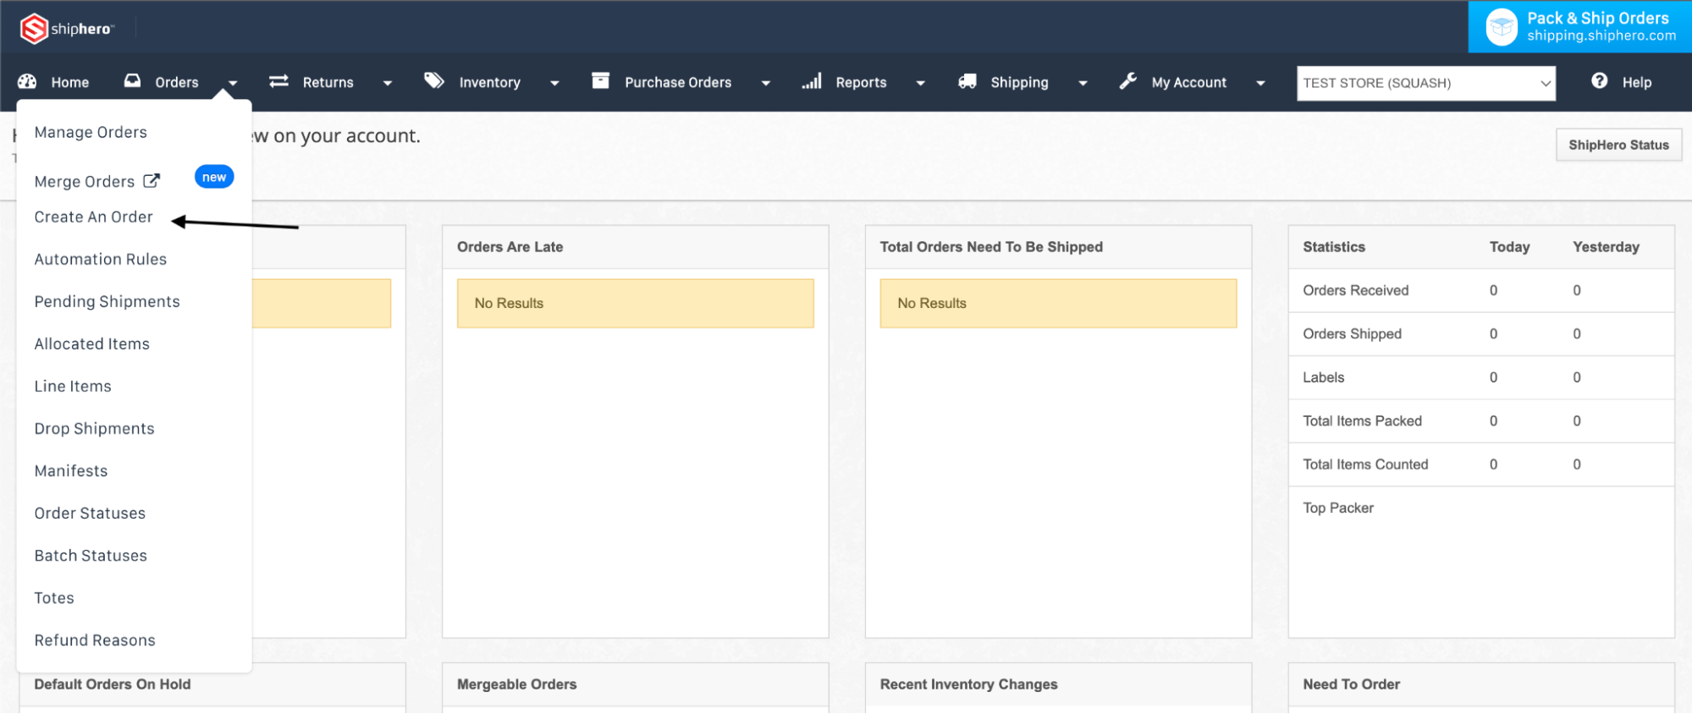Click the Help link text
Image resolution: width=1692 pixels, height=714 pixels.
tap(1637, 82)
